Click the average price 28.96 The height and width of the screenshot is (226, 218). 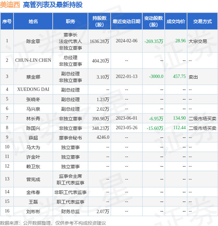coord(180,41)
